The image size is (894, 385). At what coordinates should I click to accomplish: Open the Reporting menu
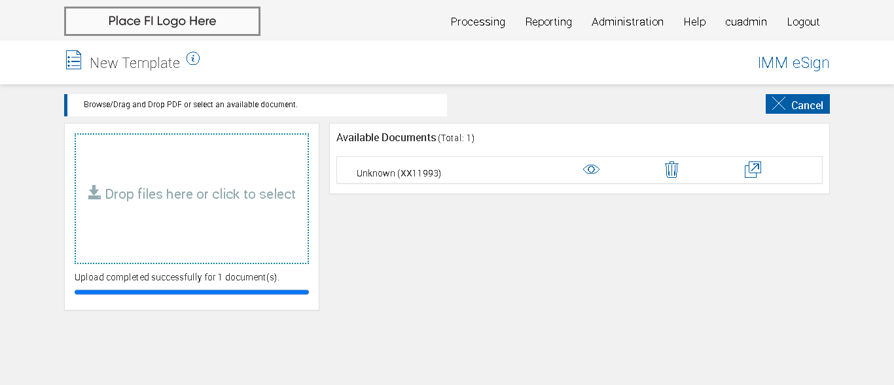[x=548, y=22]
